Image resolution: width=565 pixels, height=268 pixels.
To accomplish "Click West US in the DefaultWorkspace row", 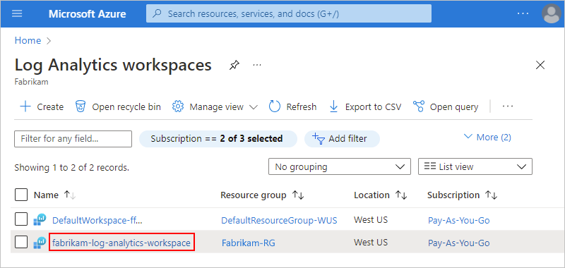I will click(371, 219).
